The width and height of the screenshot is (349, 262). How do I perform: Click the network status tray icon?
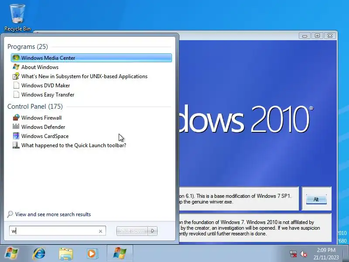(293, 254)
